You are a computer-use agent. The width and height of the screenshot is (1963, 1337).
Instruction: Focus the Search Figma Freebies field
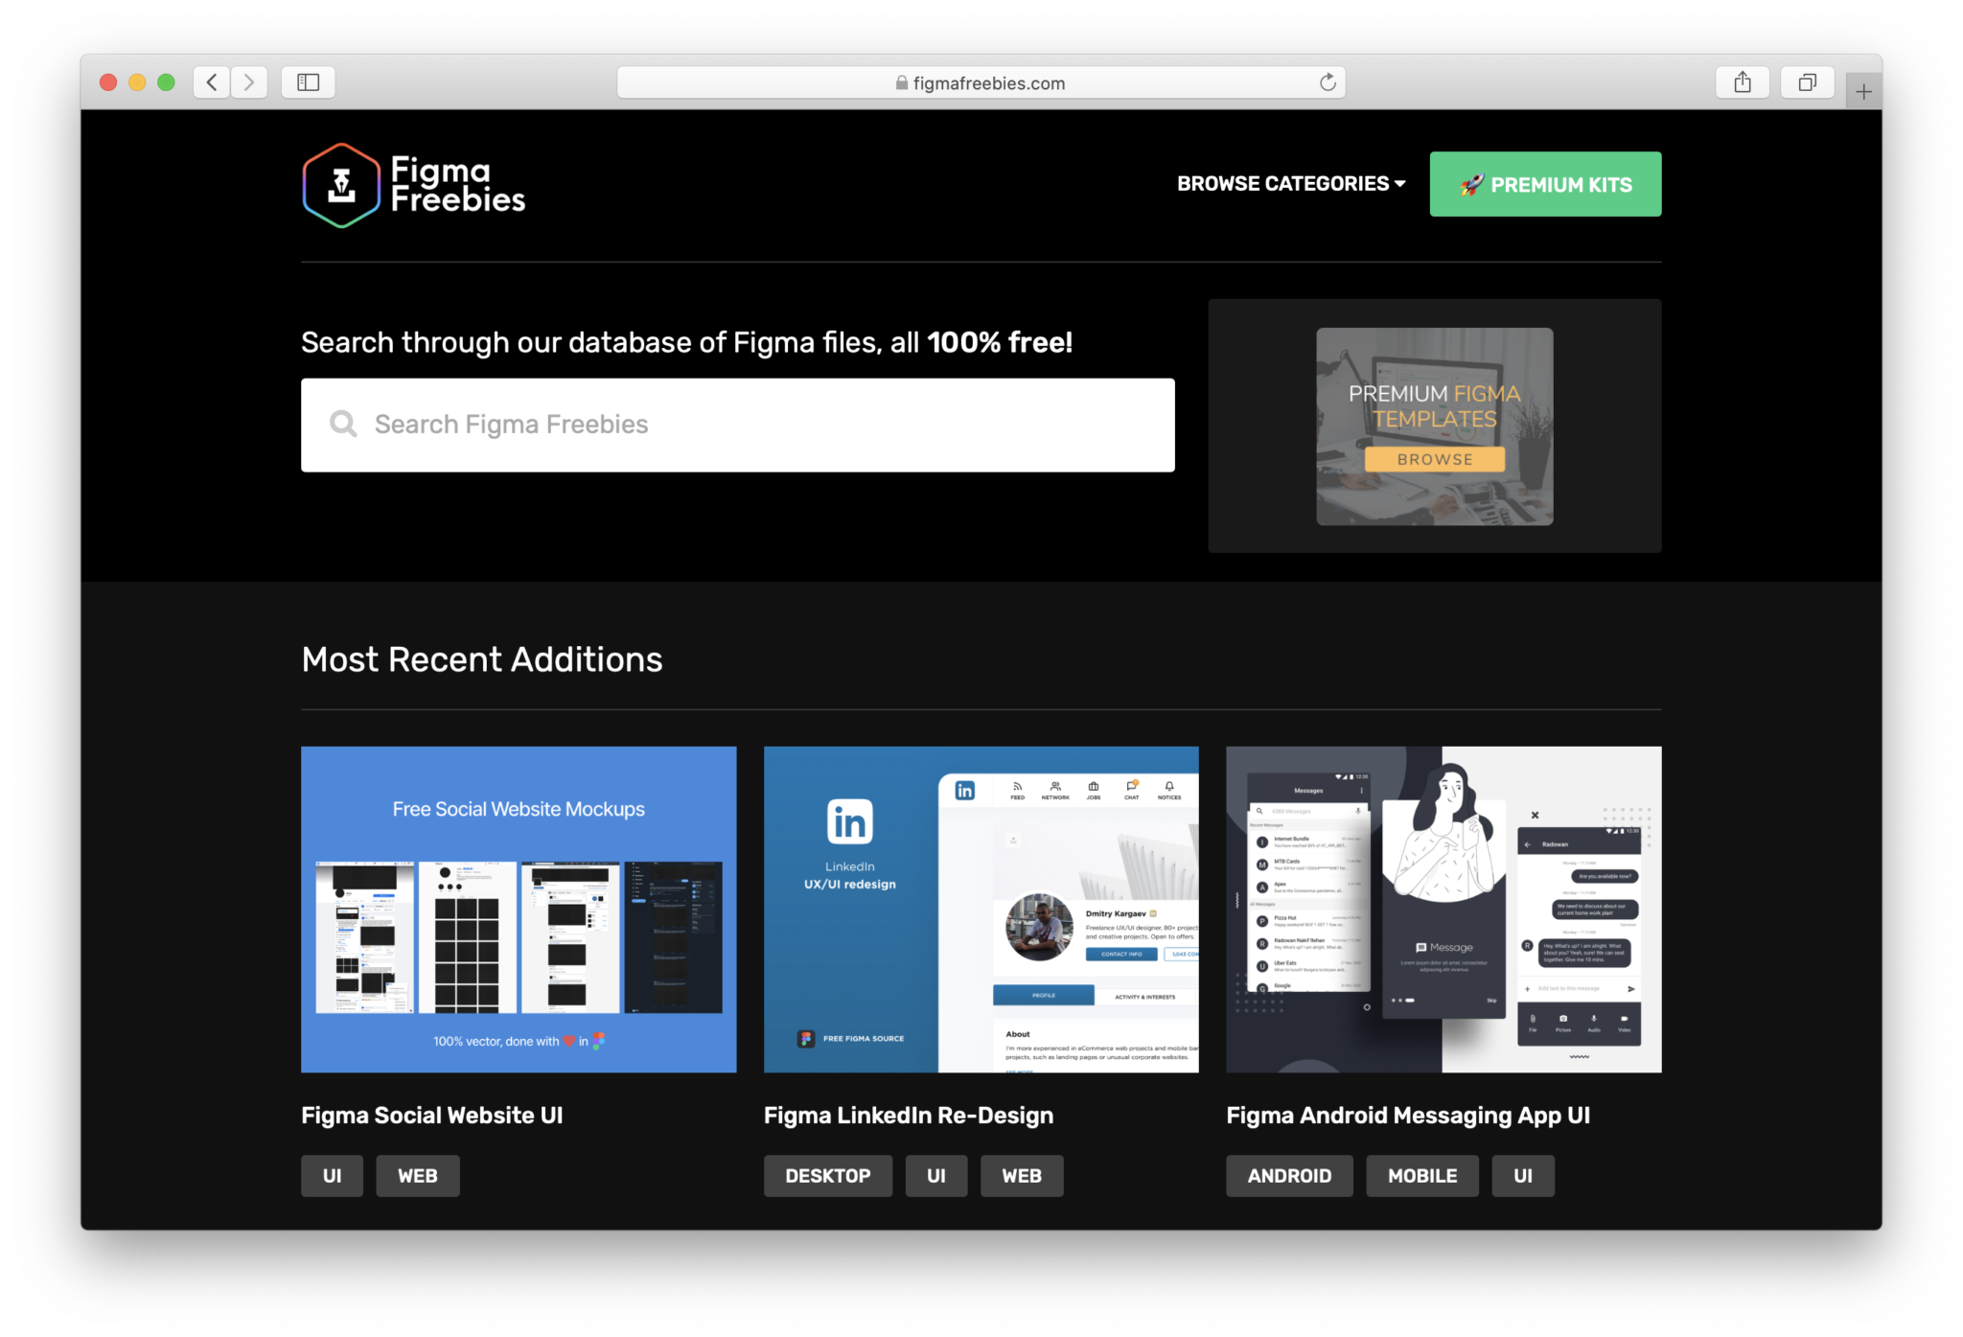(x=737, y=425)
